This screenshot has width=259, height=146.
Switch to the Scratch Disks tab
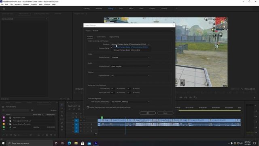point(101,37)
